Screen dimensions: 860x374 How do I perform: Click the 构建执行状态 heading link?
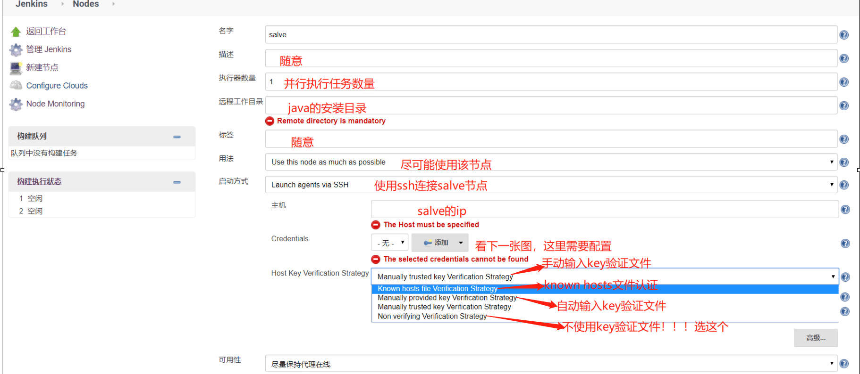click(39, 182)
